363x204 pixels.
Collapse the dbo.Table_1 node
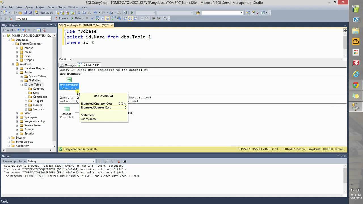coord(22,85)
